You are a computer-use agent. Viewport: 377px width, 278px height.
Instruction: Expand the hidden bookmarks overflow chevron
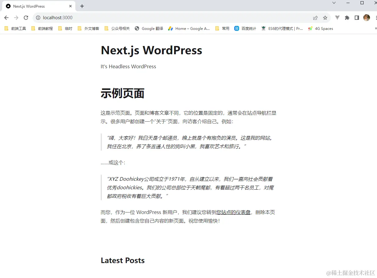click(375, 28)
